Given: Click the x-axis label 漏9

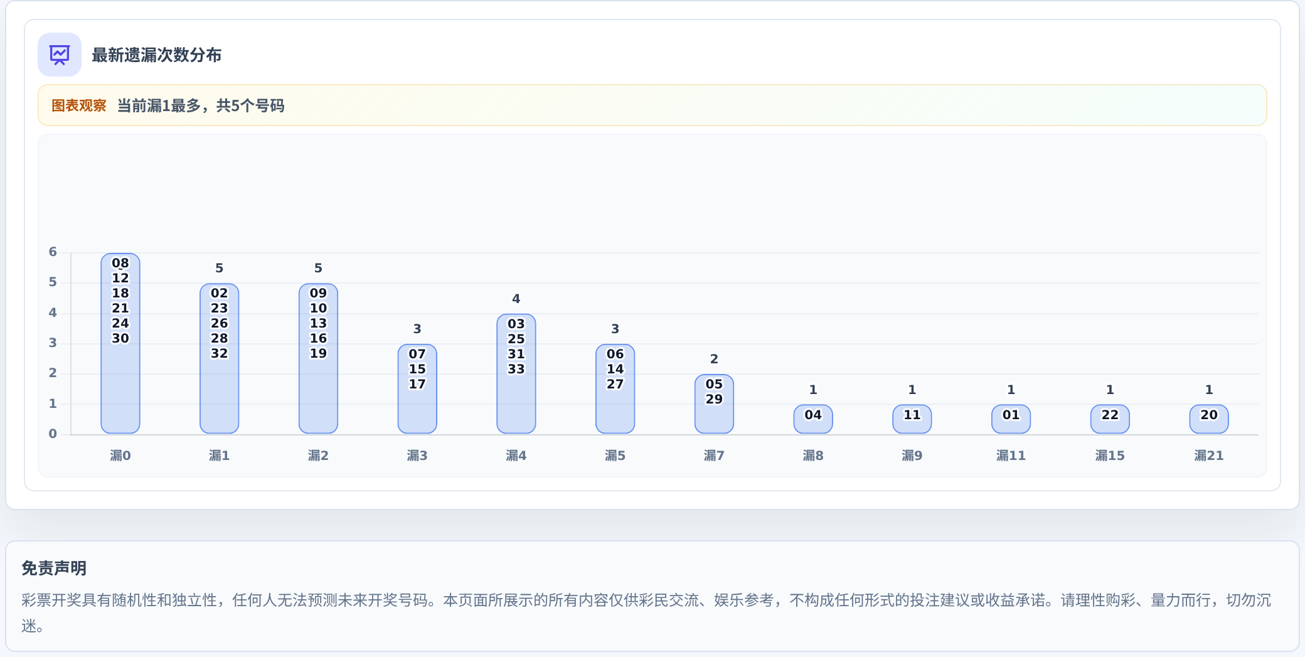Looking at the screenshot, I should click(912, 456).
